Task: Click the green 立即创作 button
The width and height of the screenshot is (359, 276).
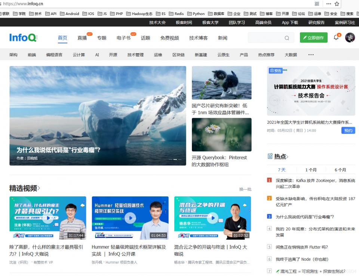Action: [x=313, y=38]
